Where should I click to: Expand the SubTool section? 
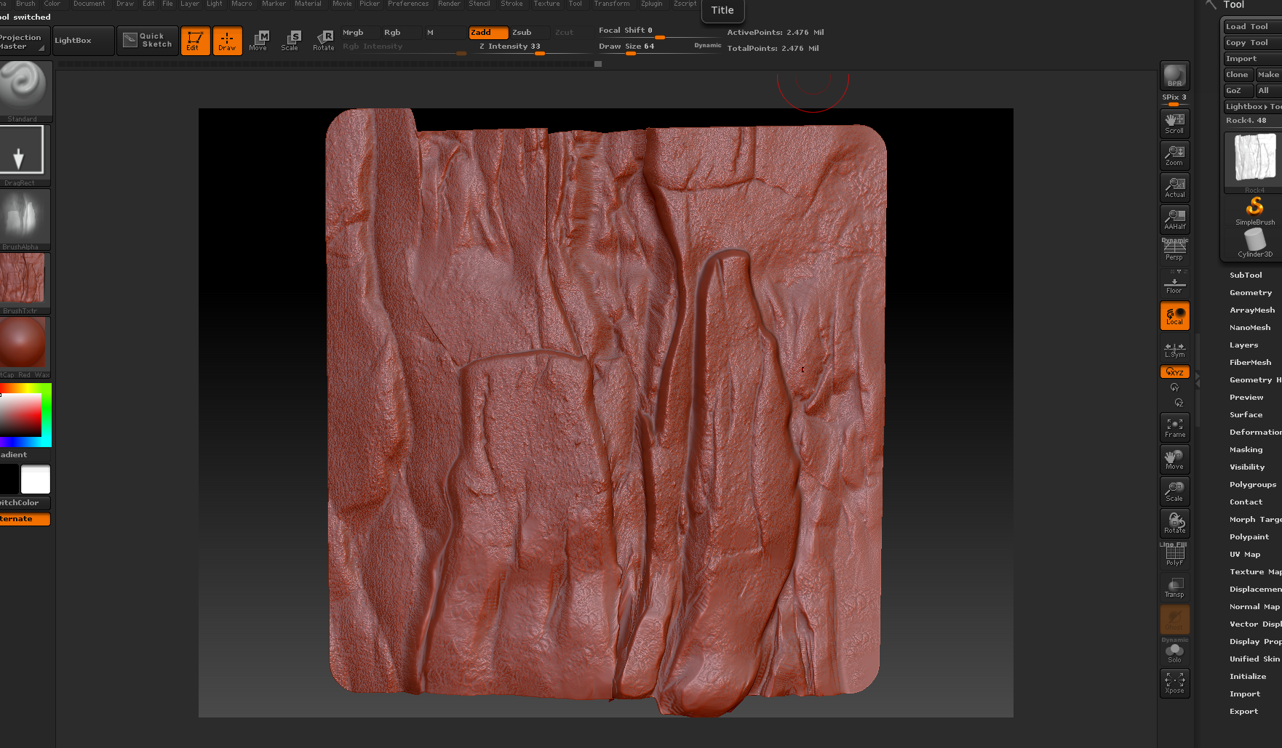click(x=1246, y=276)
